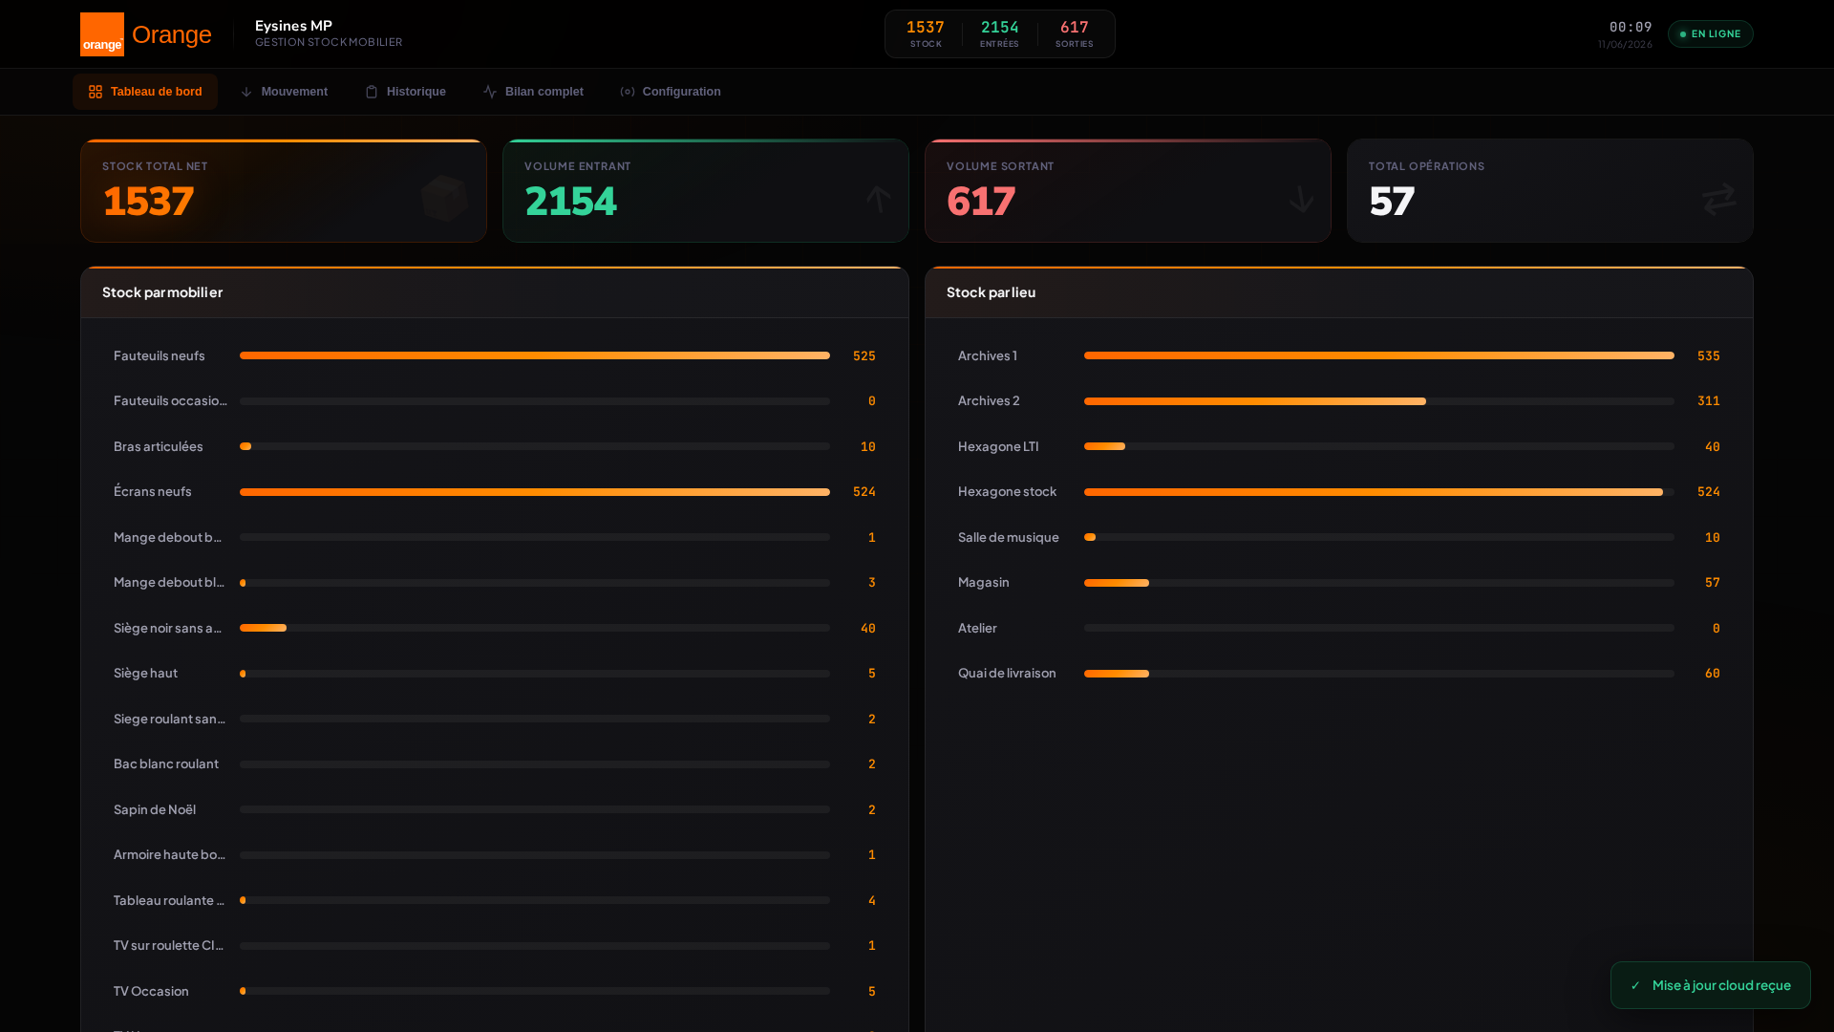Image resolution: width=1834 pixels, height=1032 pixels.
Task: Click the 00:09 clock display
Action: [1631, 27]
